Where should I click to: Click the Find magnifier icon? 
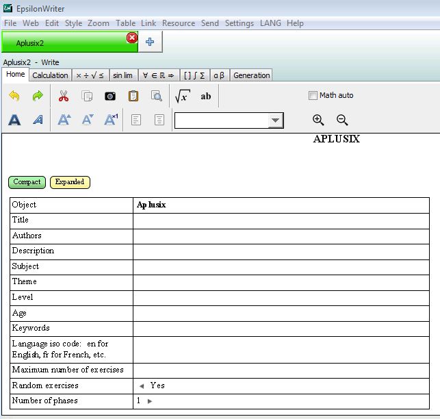[x=156, y=96]
